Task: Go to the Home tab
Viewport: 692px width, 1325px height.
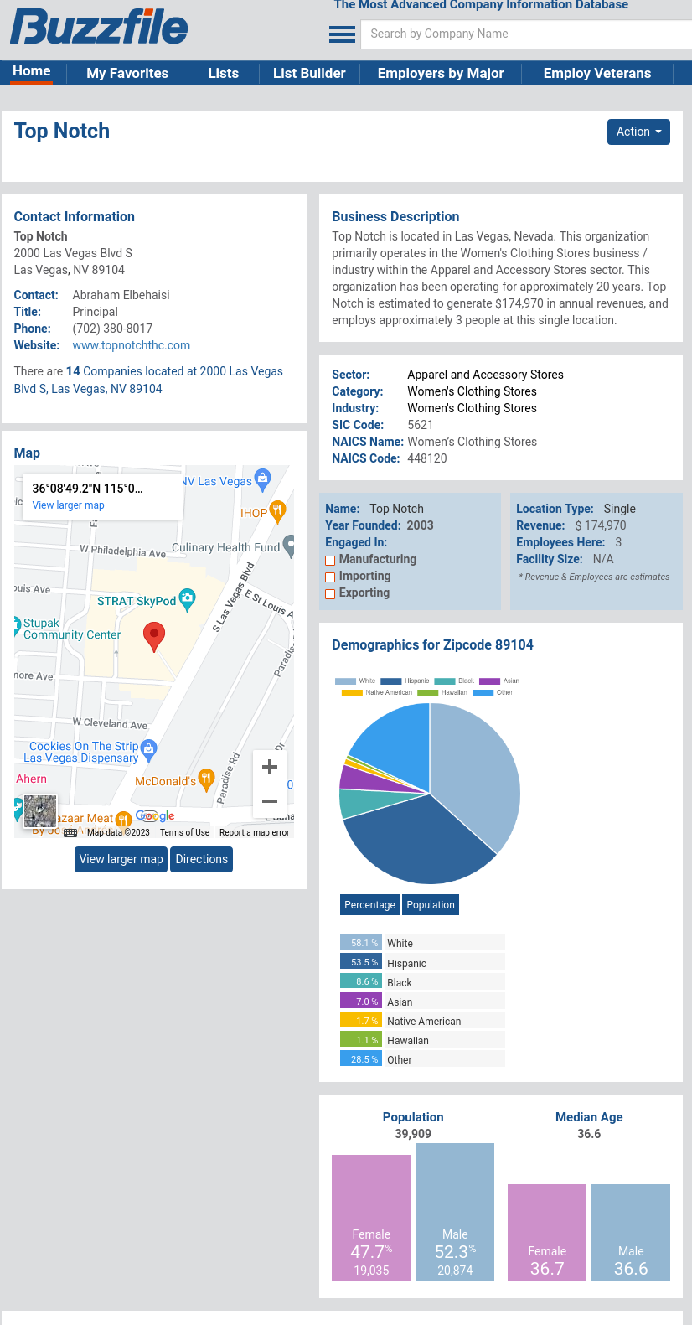Action: point(32,72)
